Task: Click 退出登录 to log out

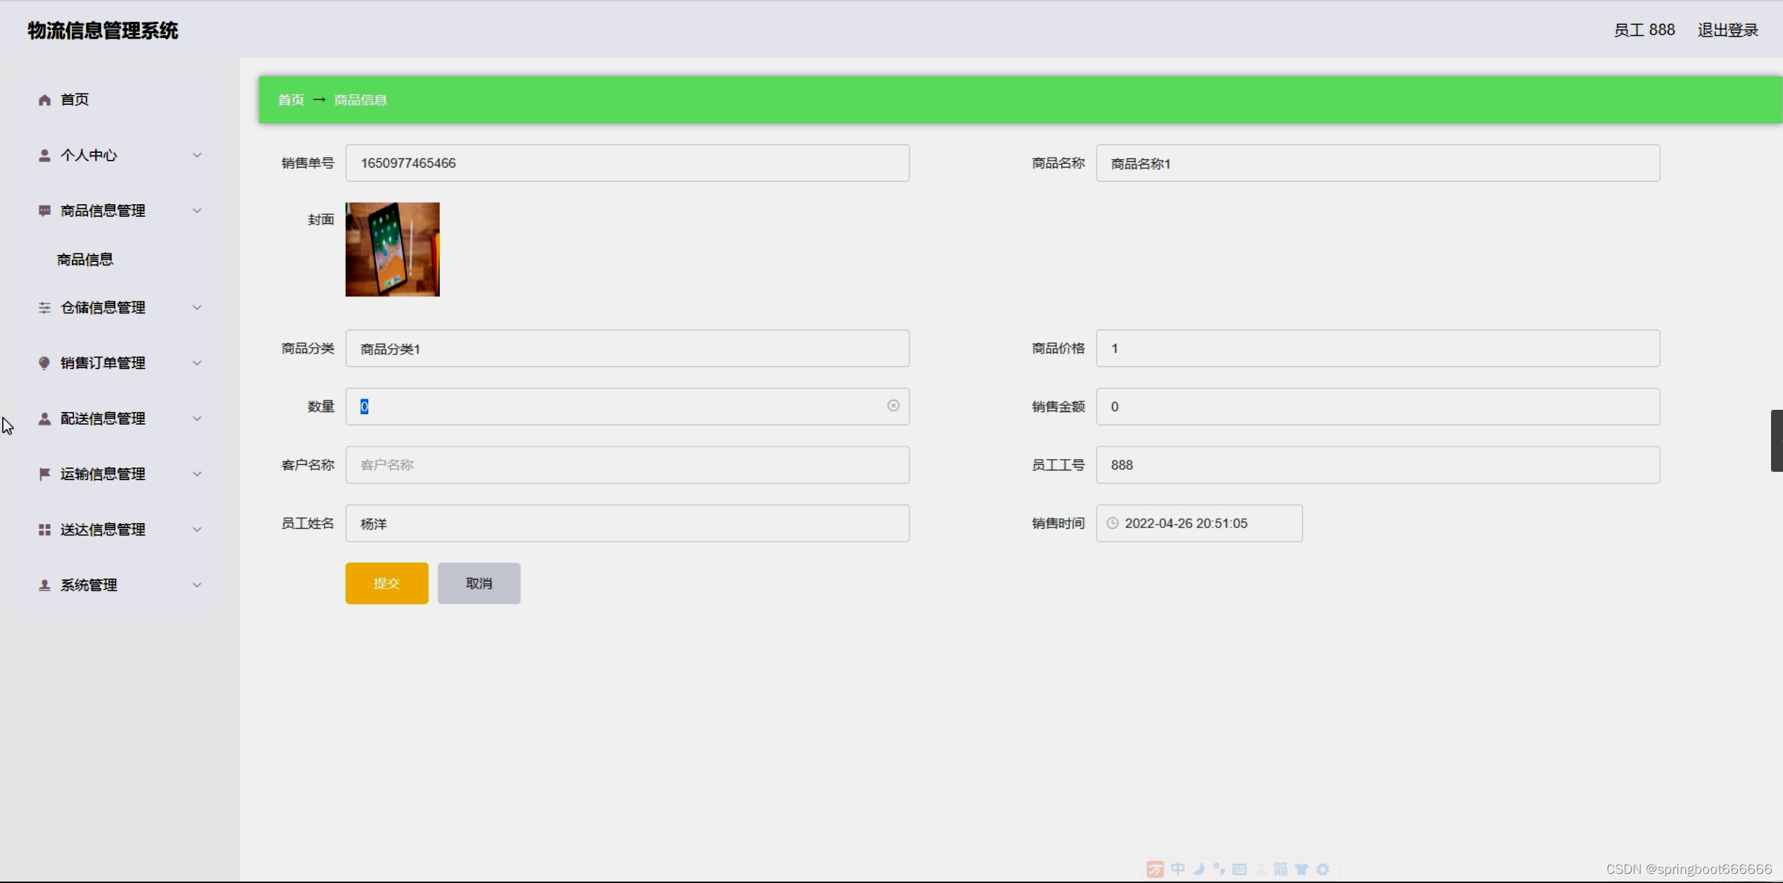Action: coord(1727,30)
